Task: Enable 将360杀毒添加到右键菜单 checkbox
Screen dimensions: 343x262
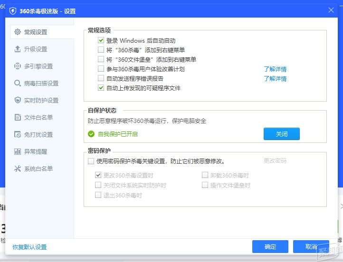Action: click(101, 50)
